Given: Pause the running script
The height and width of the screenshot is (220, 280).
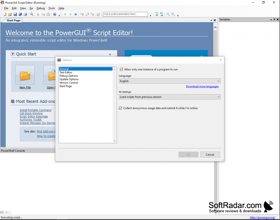Looking at the screenshot, I should pos(70,14).
